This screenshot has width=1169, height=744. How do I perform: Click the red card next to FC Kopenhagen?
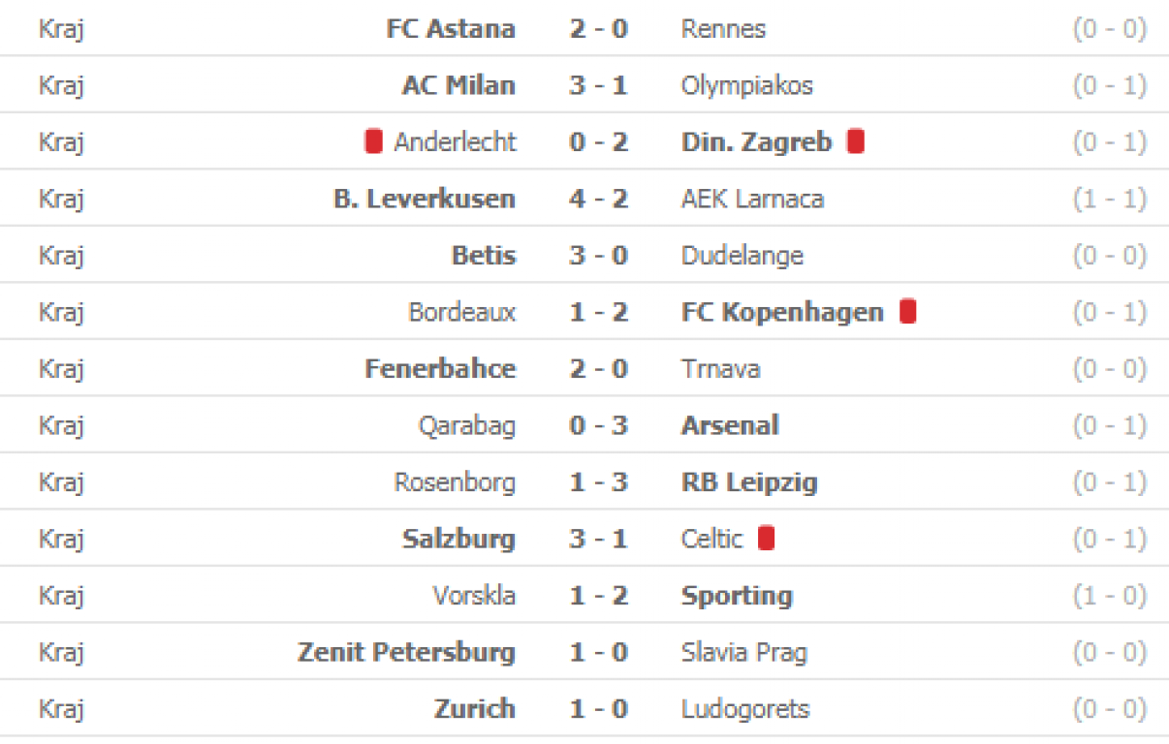907,311
